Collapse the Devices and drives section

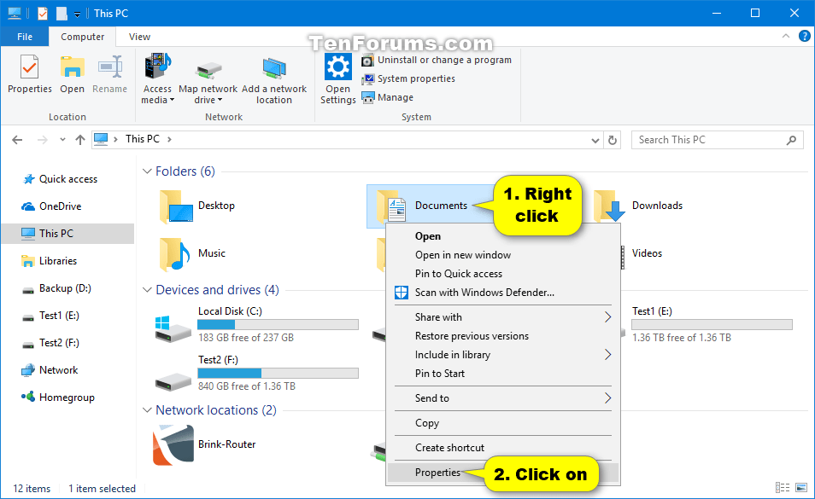tap(146, 290)
